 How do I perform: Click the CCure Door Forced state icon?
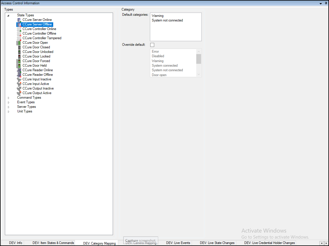coord(19,61)
